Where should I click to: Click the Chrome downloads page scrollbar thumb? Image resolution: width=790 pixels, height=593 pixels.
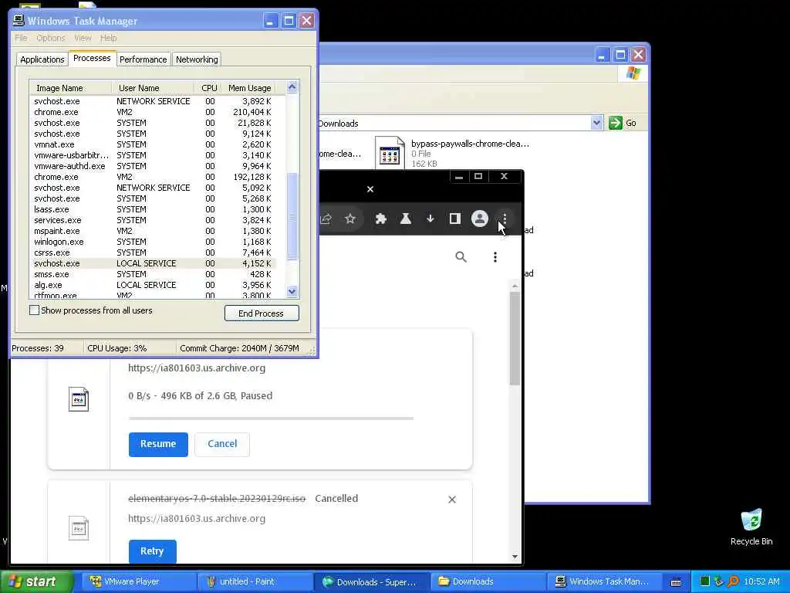(515, 338)
